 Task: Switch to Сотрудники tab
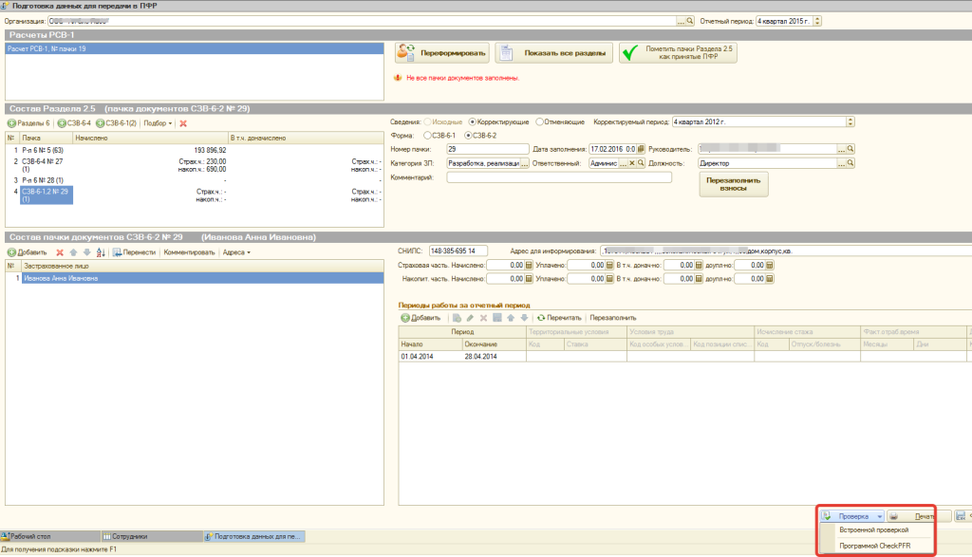(x=152, y=536)
